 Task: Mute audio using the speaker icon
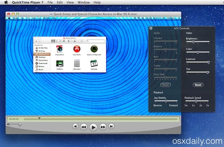coord(8,124)
